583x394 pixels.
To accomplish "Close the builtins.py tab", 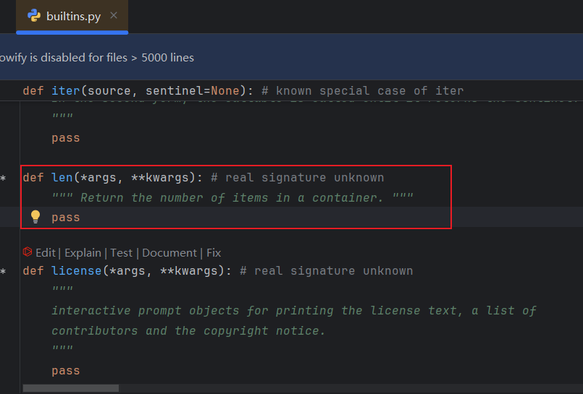I will point(114,16).
